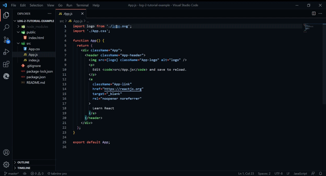The image size is (326, 176).
Task: Open README.md file
Action: (34, 82)
